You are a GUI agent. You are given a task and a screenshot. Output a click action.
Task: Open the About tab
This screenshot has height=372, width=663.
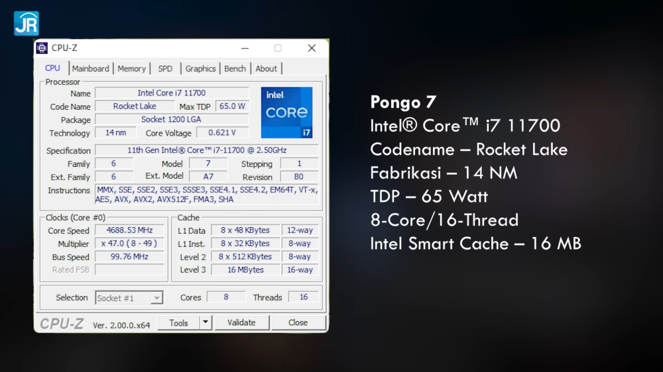(266, 68)
